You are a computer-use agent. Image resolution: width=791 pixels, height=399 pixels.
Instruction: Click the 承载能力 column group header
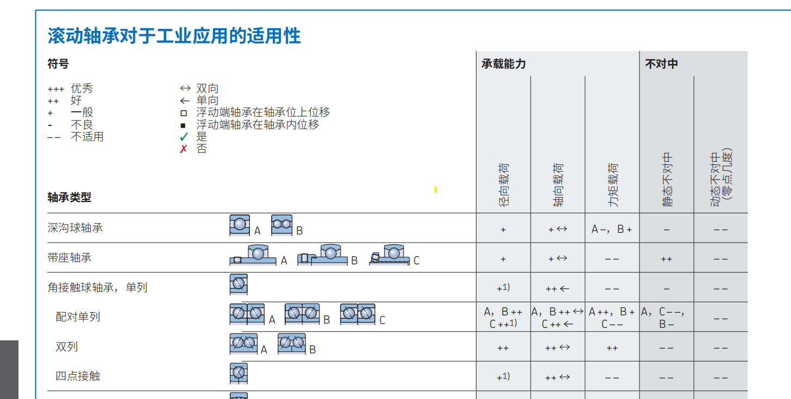click(x=504, y=64)
